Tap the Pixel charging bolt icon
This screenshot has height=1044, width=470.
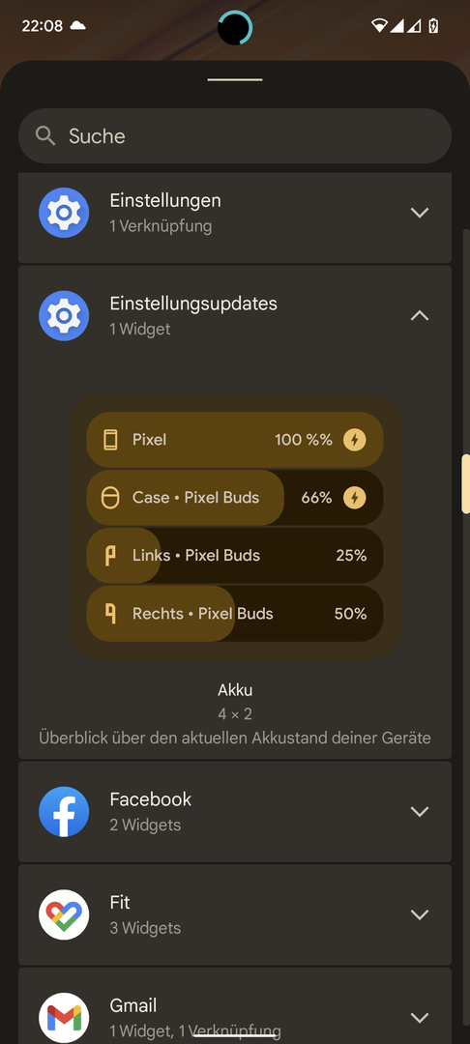pyautogui.click(x=355, y=440)
